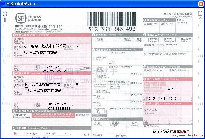
Task: Click consignee phone 0571-88888888
Action: point(59,108)
